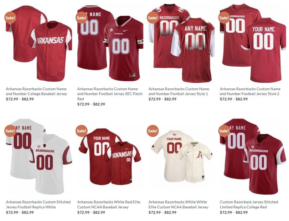Open 'Custom Stitched Jersey Football Replica White' link

[x=38, y=204]
